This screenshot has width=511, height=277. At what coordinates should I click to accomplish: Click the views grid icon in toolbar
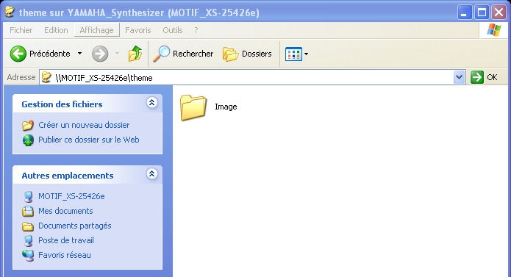pyautogui.click(x=293, y=54)
